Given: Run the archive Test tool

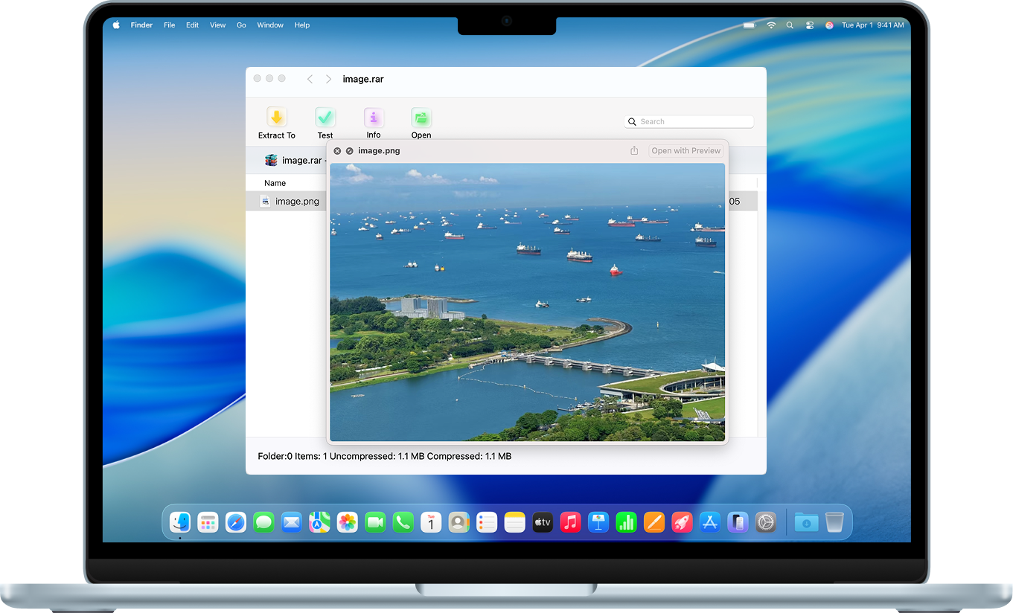Looking at the screenshot, I should click(325, 118).
